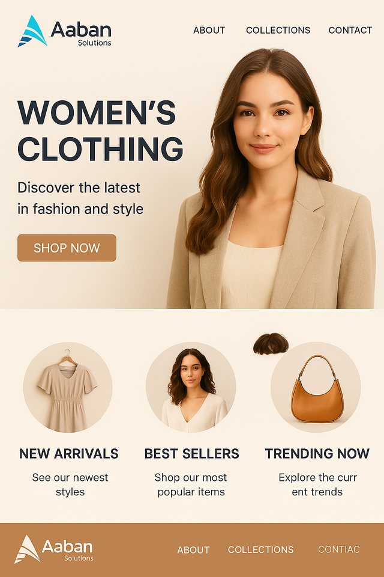
Task: Click the hero photo of woman in blazer
Action: tap(271, 179)
